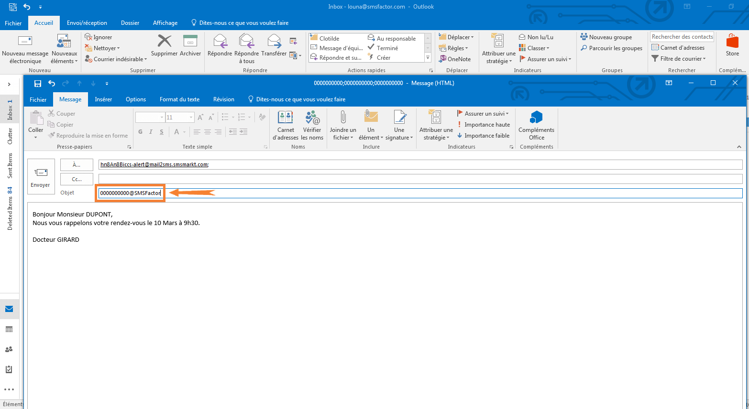Click the À... recipients button
Screen dimensions: 749x409
(77, 164)
